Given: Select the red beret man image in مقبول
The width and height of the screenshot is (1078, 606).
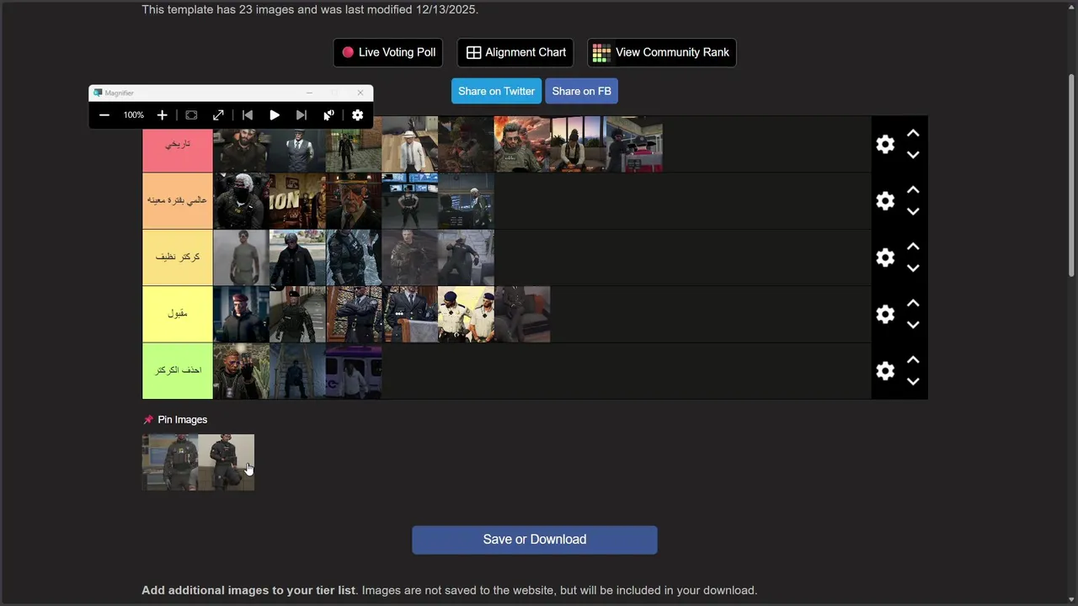Looking at the screenshot, I should (x=241, y=314).
